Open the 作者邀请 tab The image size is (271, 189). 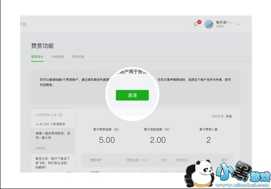pyautogui.click(x=57, y=57)
